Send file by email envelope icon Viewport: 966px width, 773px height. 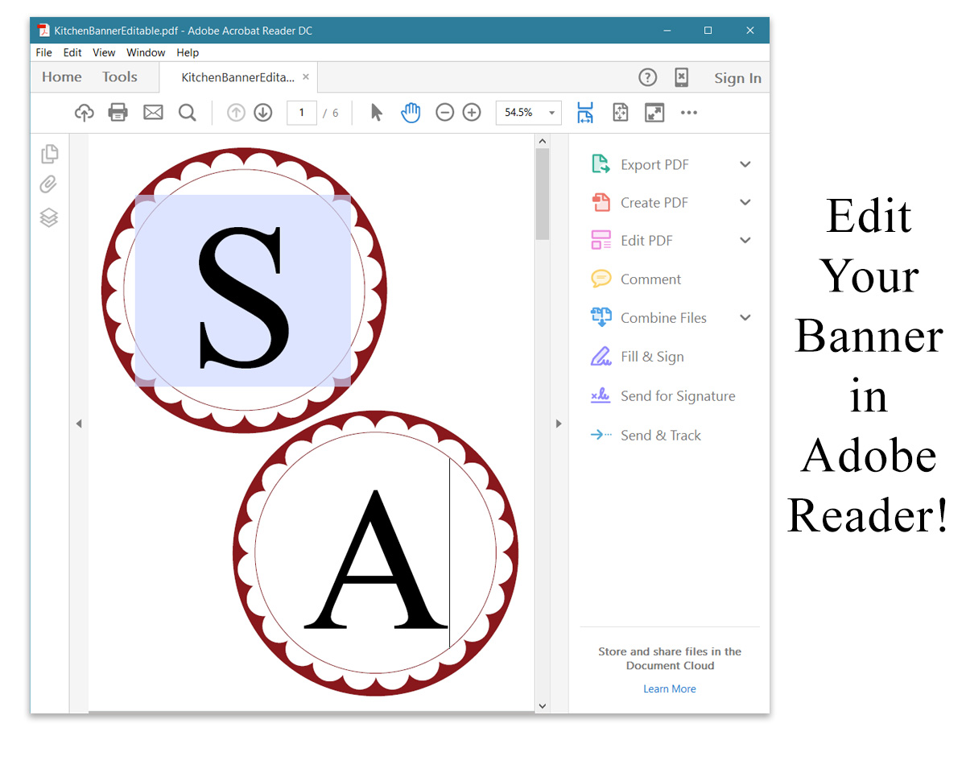click(x=153, y=113)
